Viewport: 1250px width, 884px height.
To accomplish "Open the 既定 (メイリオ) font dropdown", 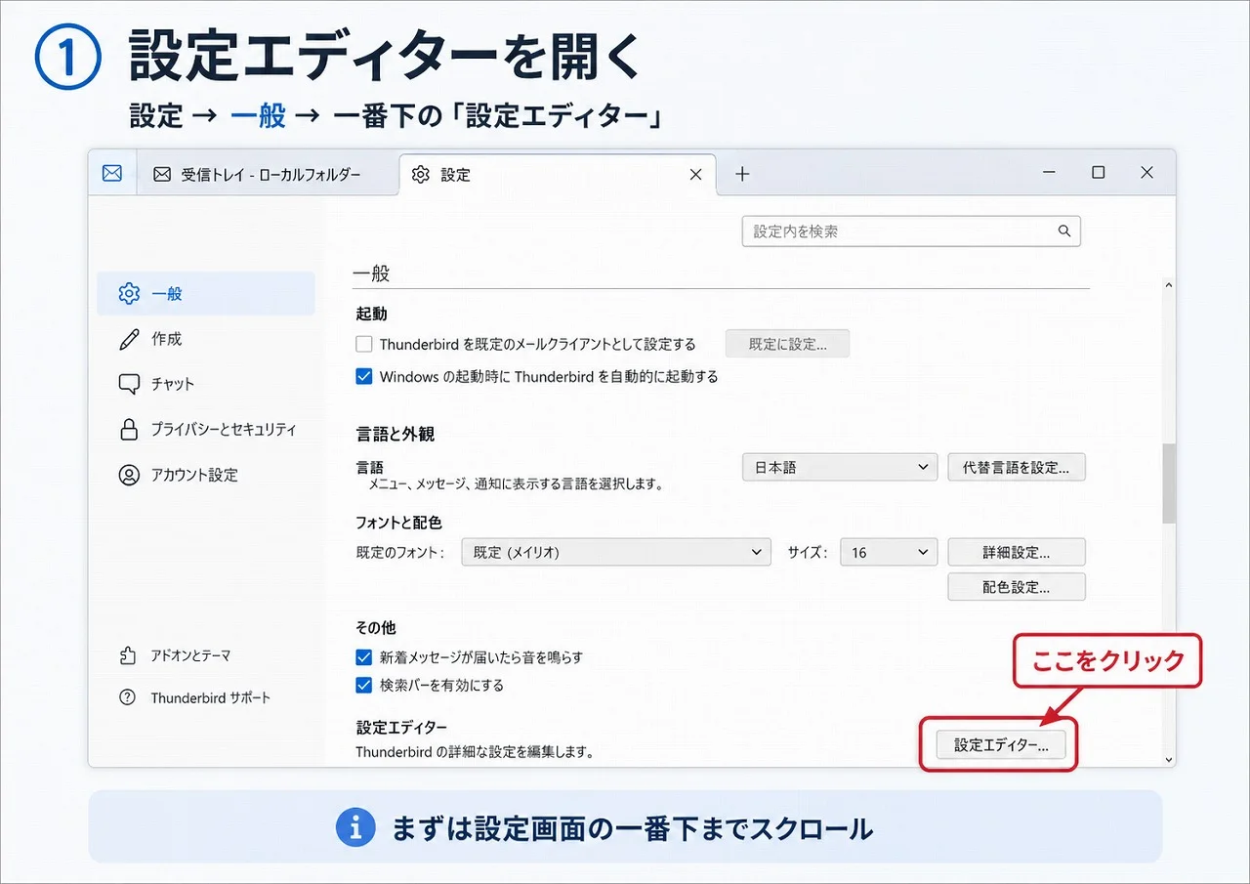I will point(616,552).
